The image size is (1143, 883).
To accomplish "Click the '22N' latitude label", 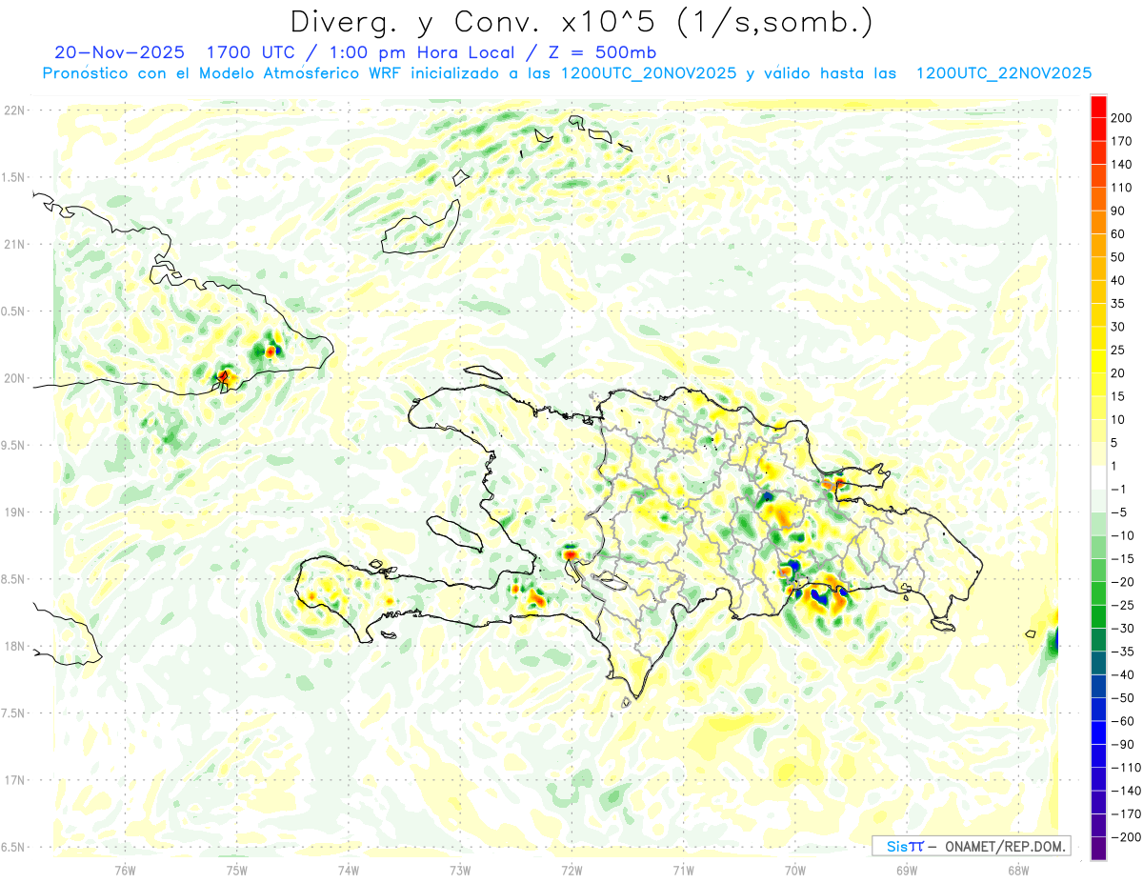I will tap(13, 110).
